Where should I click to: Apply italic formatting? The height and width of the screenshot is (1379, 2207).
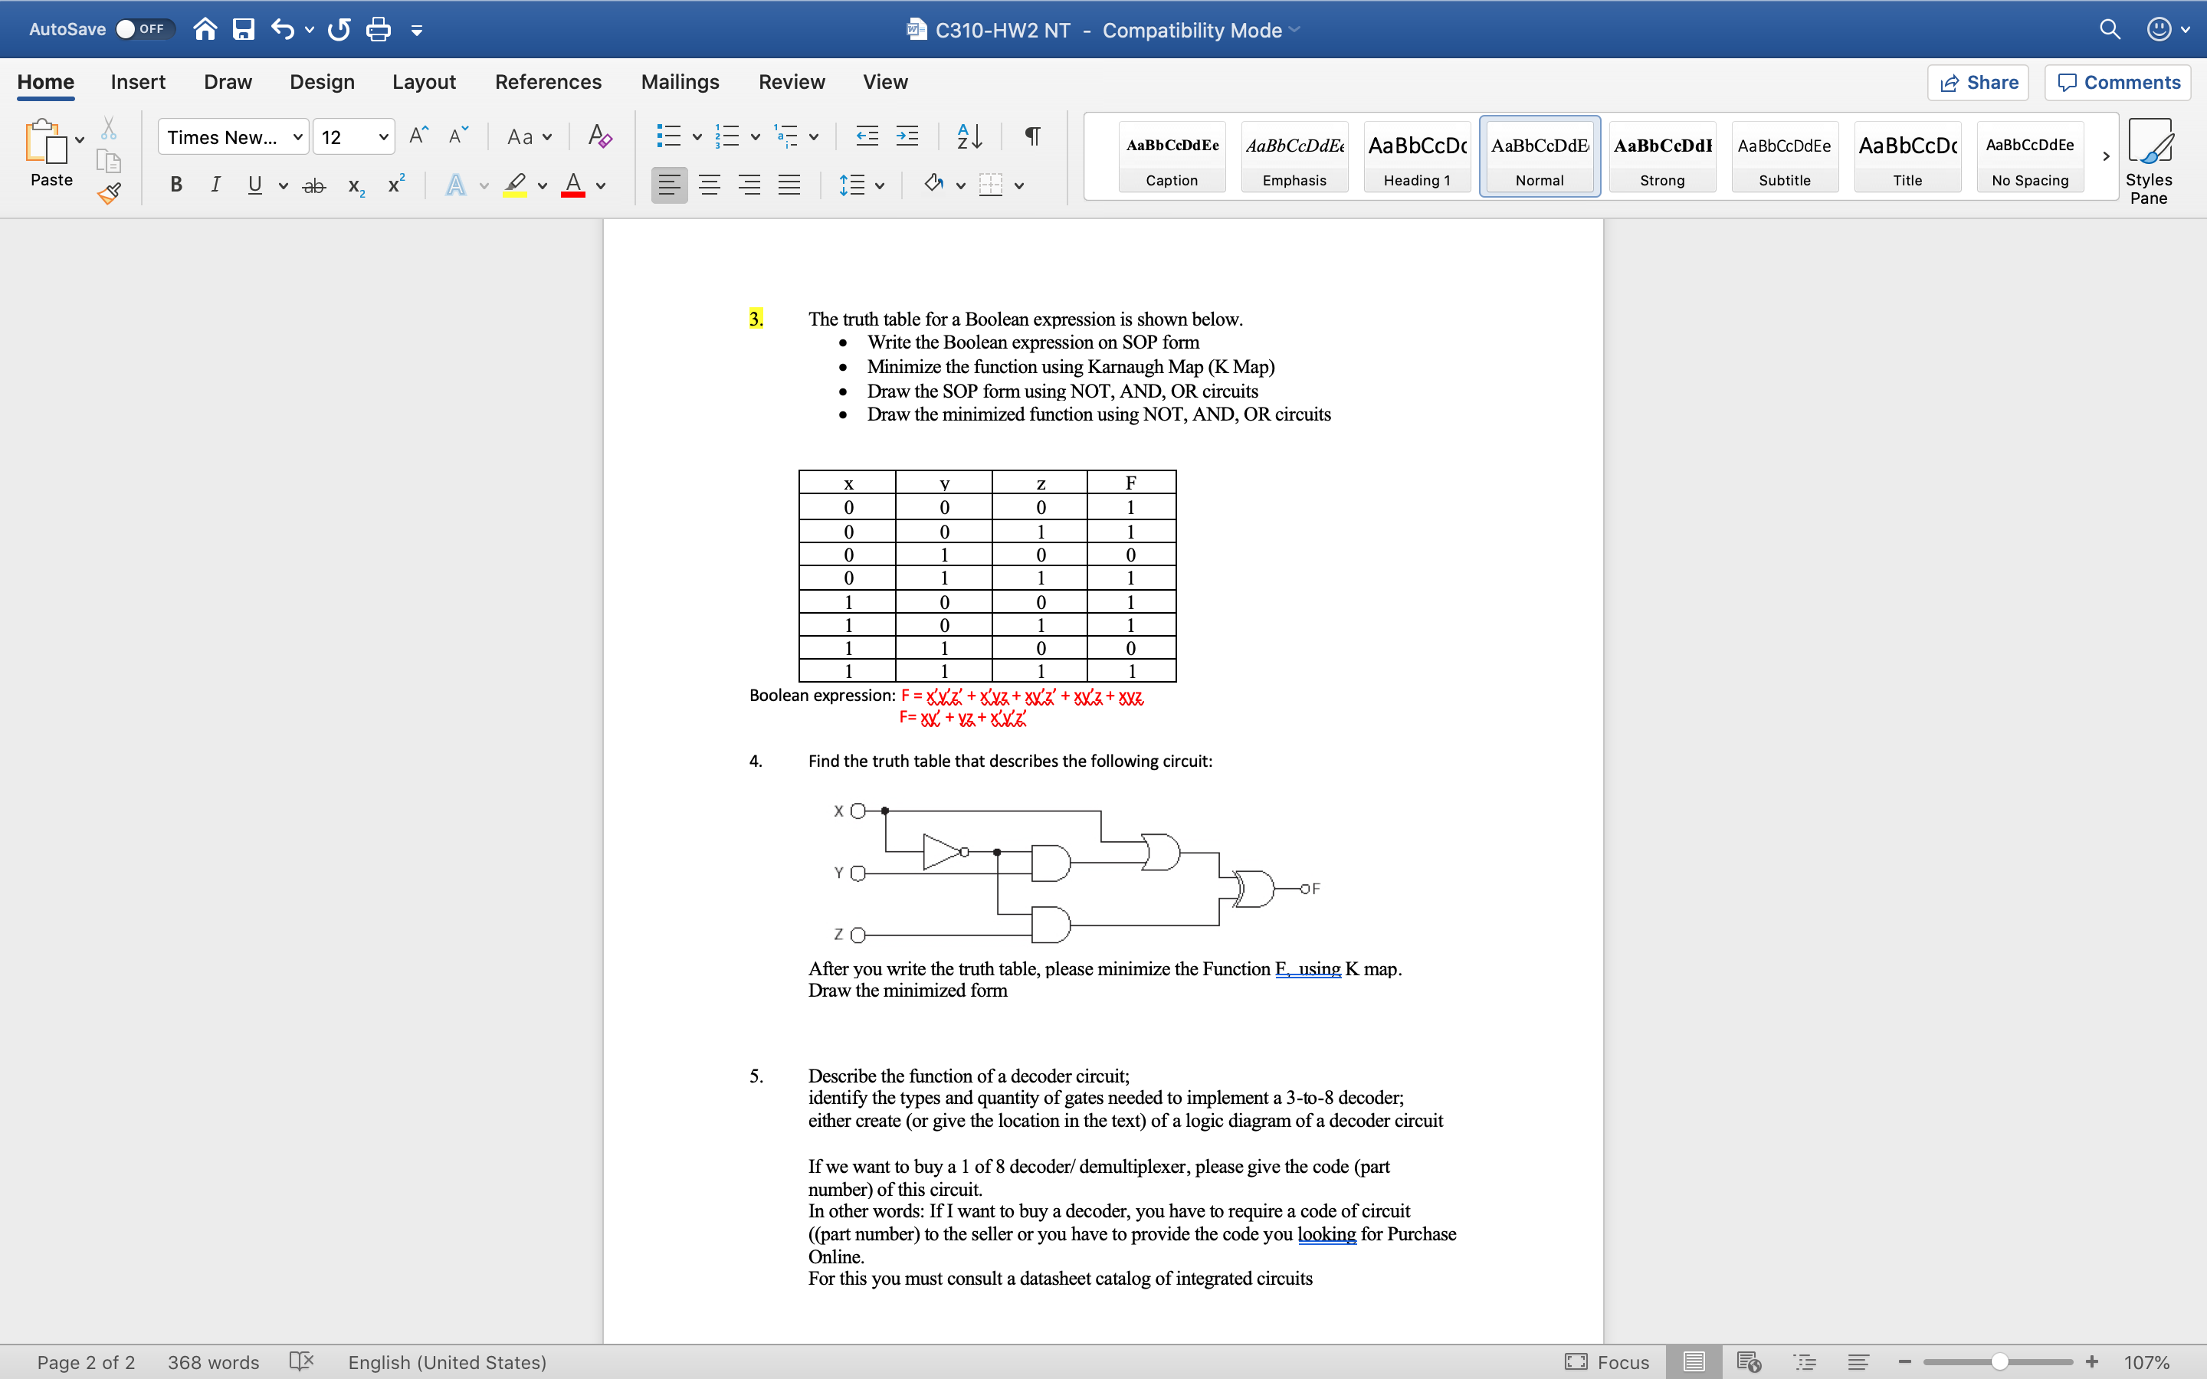[x=215, y=184]
